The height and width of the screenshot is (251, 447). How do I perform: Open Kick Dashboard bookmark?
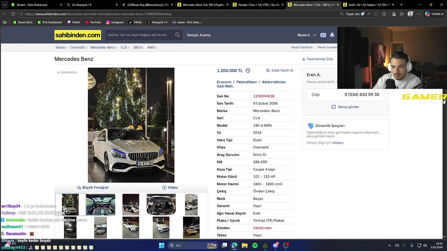tap(49, 22)
